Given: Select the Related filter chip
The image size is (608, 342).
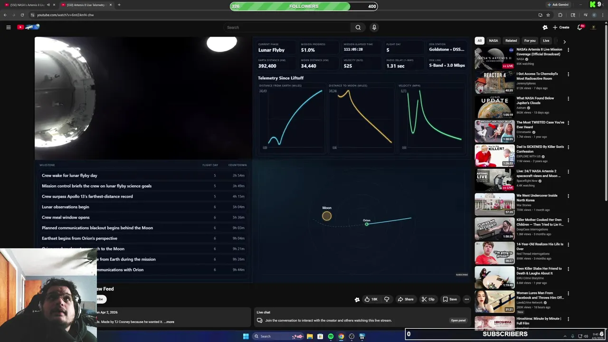Looking at the screenshot, I should (511, 41).
